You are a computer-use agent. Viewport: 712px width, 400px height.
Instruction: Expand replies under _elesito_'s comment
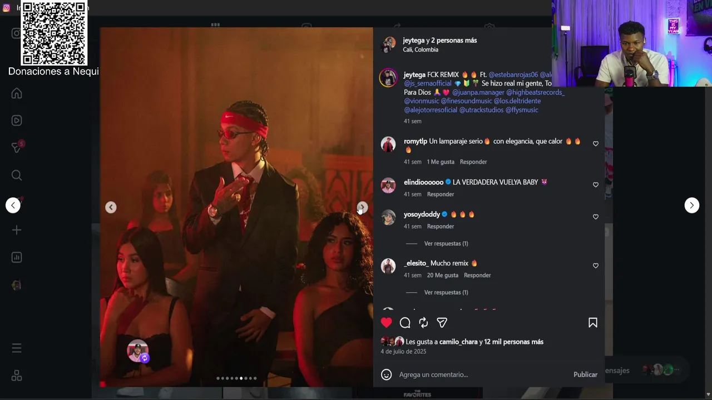coord(446,292)
